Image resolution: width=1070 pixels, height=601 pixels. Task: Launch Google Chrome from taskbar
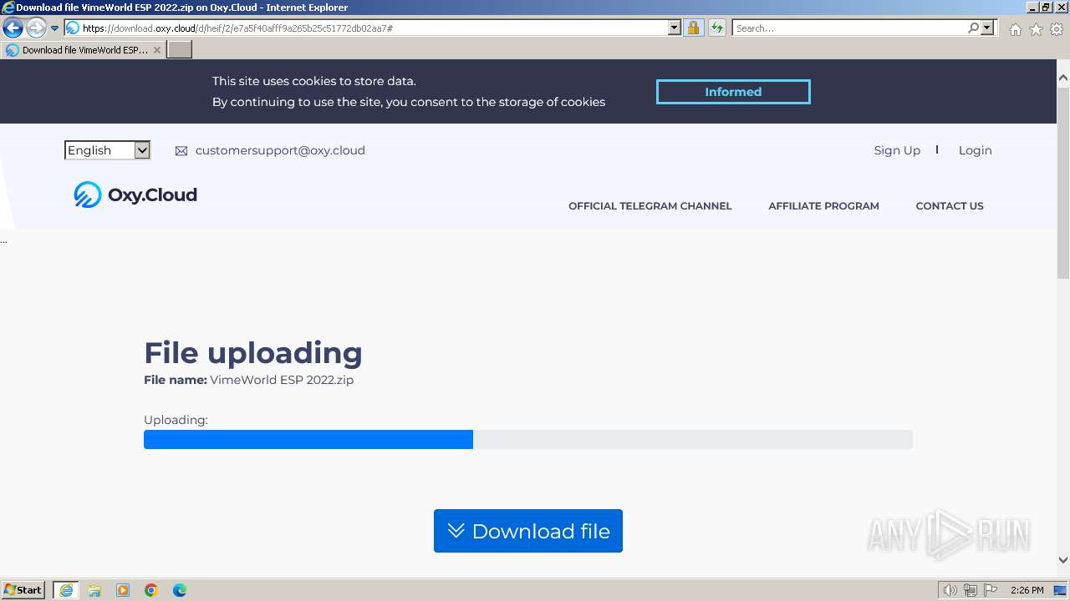pyautogui.click(x=151, y=590)
